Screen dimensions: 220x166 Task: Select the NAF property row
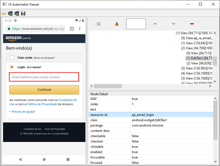[x=151, y=99]
